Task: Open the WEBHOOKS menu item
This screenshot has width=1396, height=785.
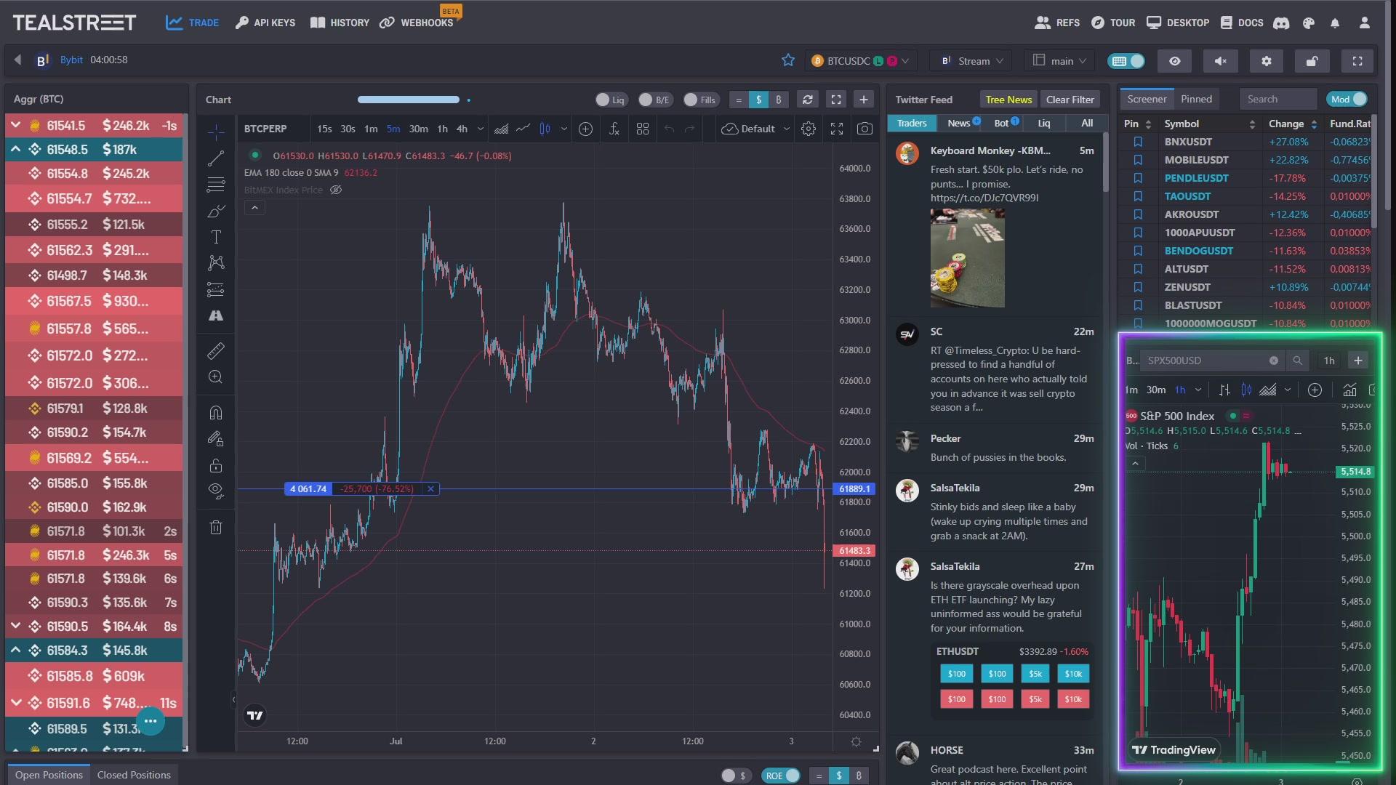Action: click(x=417, y=23)
